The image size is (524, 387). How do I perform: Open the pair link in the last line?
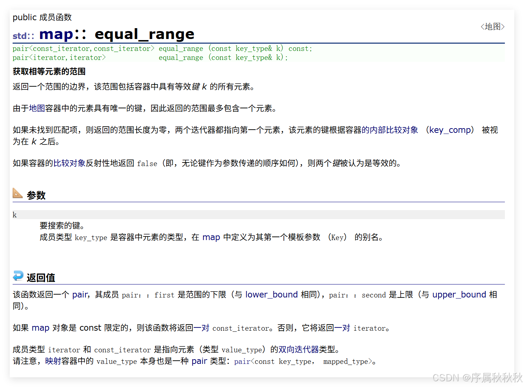[199, 361]
